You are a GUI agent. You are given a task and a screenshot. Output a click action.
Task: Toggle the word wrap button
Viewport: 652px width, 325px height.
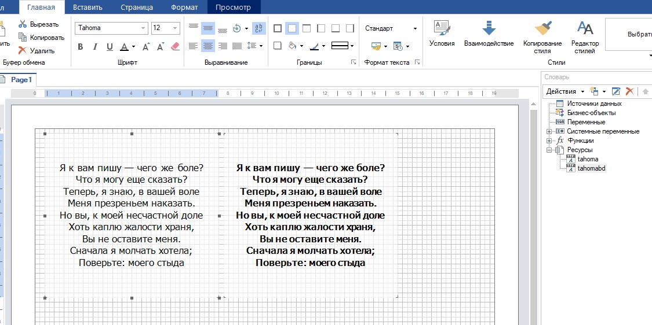pyautogui.click(x=259, y=28)
